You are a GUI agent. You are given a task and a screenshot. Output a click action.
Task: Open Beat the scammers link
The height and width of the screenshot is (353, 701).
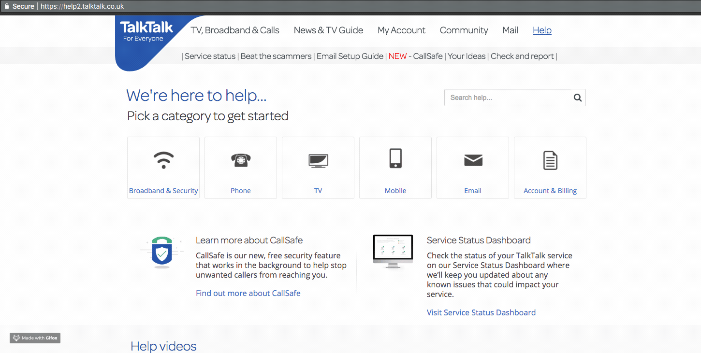coord(276,56)
